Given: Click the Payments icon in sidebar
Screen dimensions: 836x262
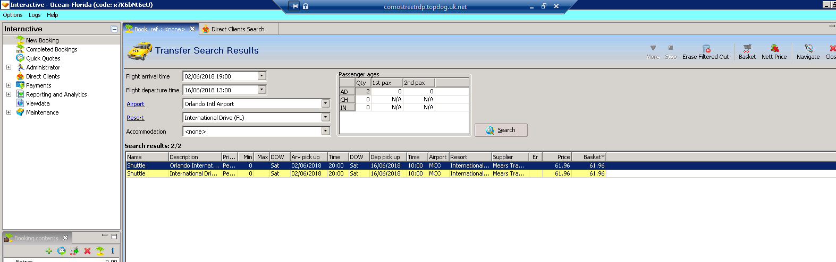Looking at the screenshot, I should 20,85.
